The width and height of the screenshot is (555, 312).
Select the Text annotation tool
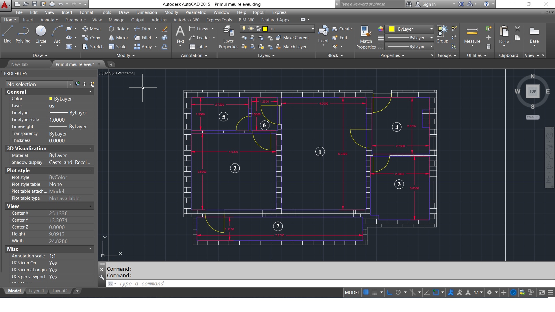(x=180, y=34)
